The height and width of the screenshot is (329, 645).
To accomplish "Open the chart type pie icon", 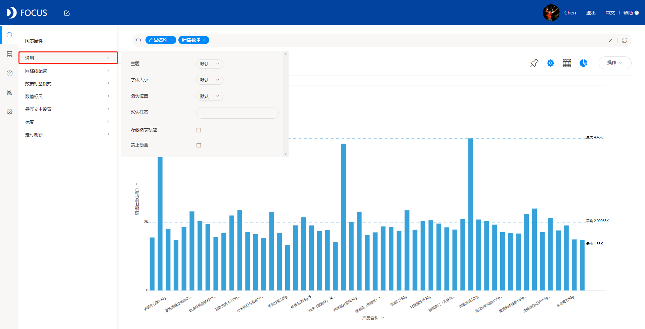I will pyautogui.click(x=584, y=63).
